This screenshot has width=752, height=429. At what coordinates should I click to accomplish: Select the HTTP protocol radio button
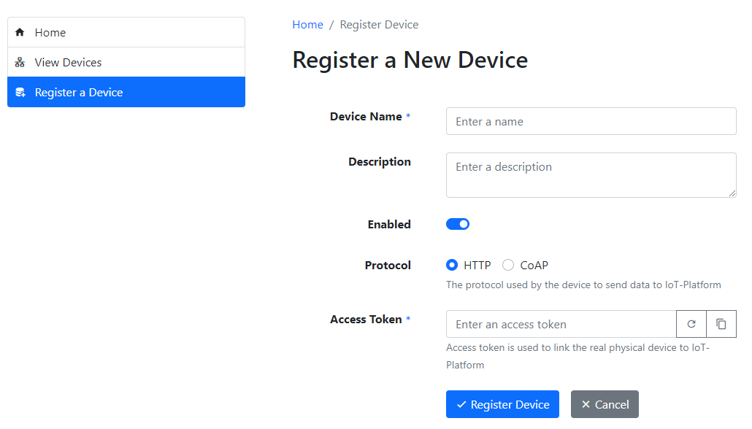tap(452, 266)
